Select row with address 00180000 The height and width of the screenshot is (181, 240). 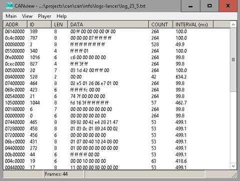[116, 109]
